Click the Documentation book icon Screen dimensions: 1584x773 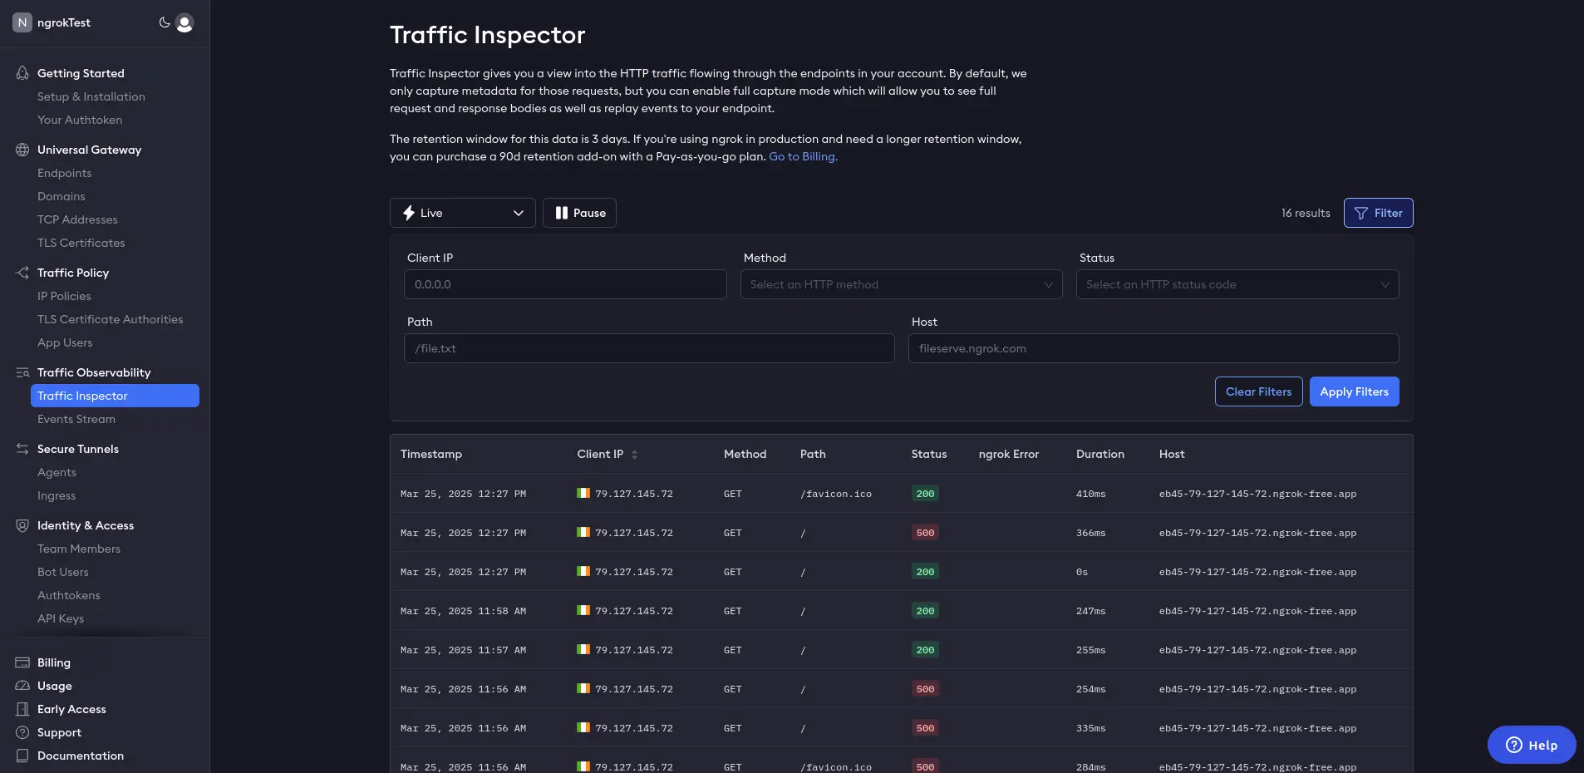point(22,756)
